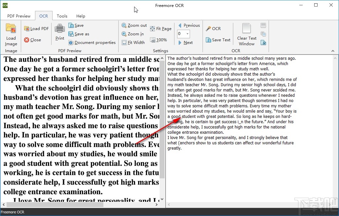Reset zoom to 100%
This screenshot has width=339, height=216.
158,40
